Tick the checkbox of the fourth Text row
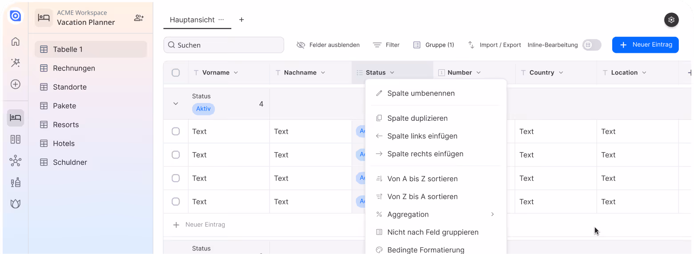The height and width of the screenshot is (254, 694). pyautogui.click(x=176, y=202)
